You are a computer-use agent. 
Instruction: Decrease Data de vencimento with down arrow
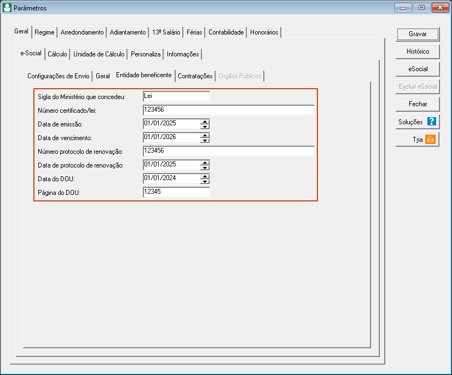[205, 140]
